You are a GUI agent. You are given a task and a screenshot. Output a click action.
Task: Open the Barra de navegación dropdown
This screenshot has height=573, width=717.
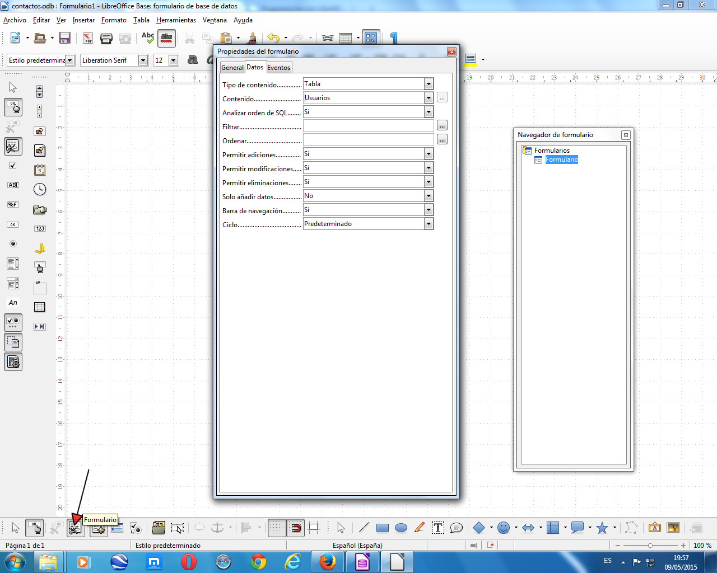[429, 210]
